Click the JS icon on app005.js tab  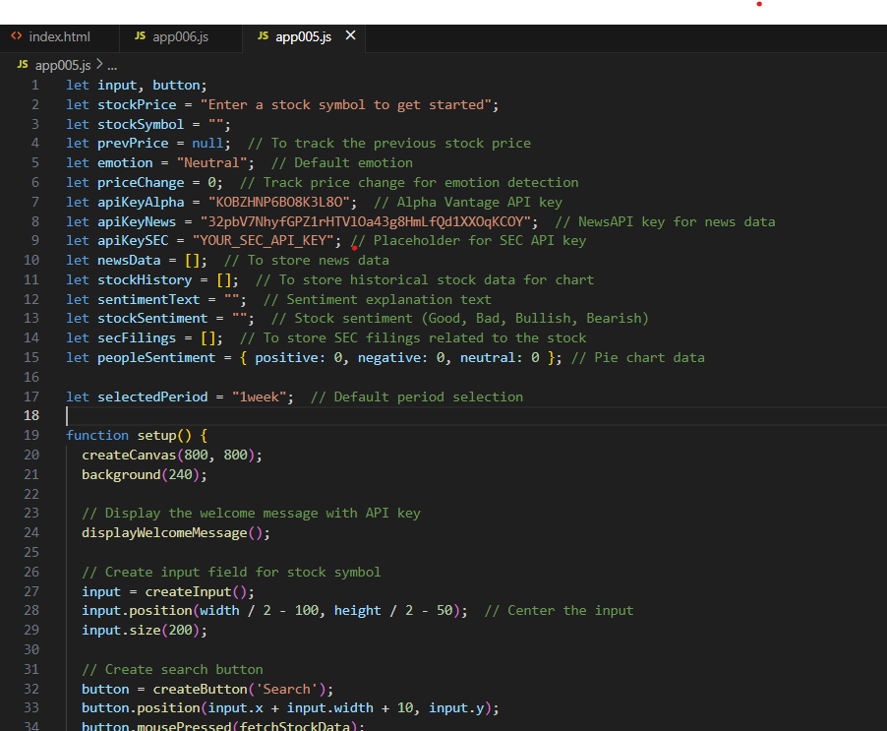(x=263, y=36)
